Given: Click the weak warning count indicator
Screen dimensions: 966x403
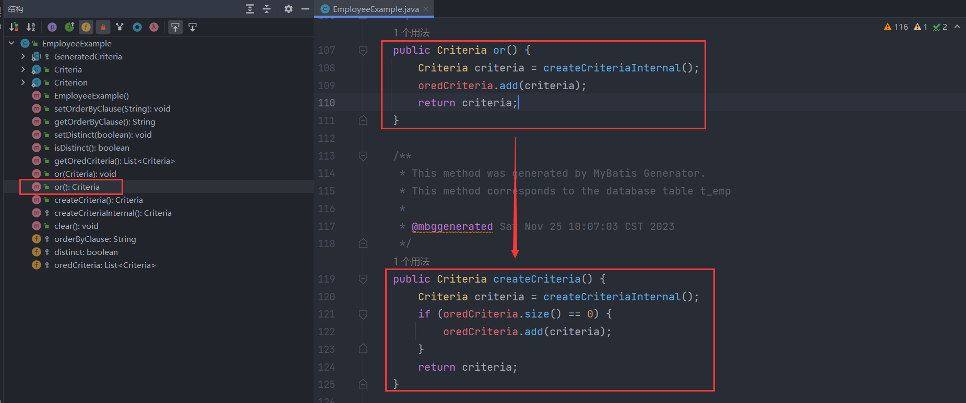Looking at the screenshot, I should click(921, 27).
